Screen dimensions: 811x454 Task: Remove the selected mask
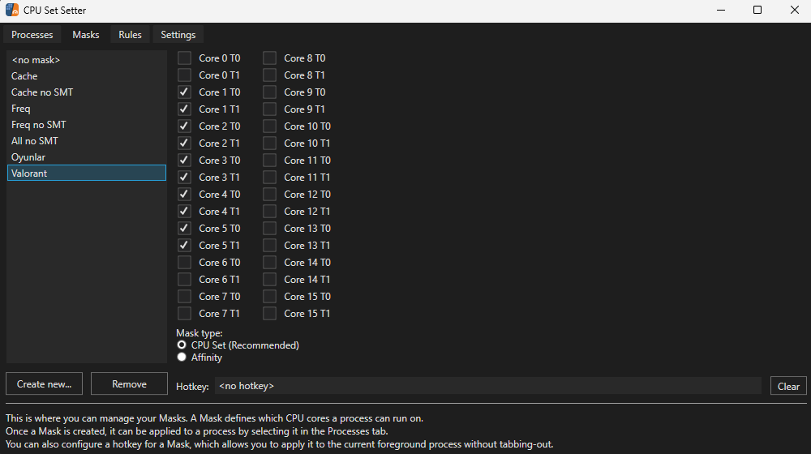[129, 383]
